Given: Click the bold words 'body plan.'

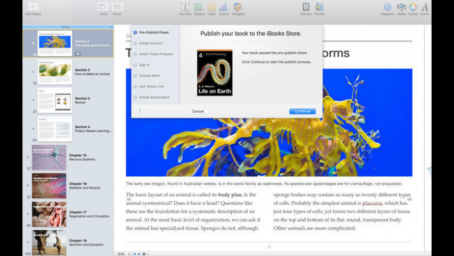Looking at the screenshot, I should (x=231, y=195).
